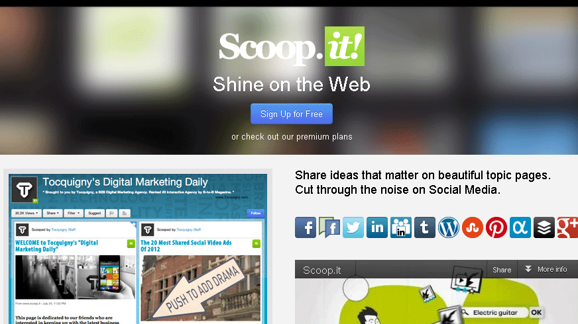The image size is (578, 324).
Task: Open the Push To Add Drama thumbnail
Action: 201,288
